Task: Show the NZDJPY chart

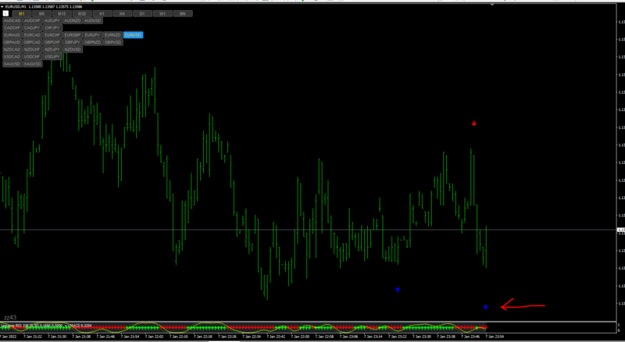Action: click(x=52, y=49)
